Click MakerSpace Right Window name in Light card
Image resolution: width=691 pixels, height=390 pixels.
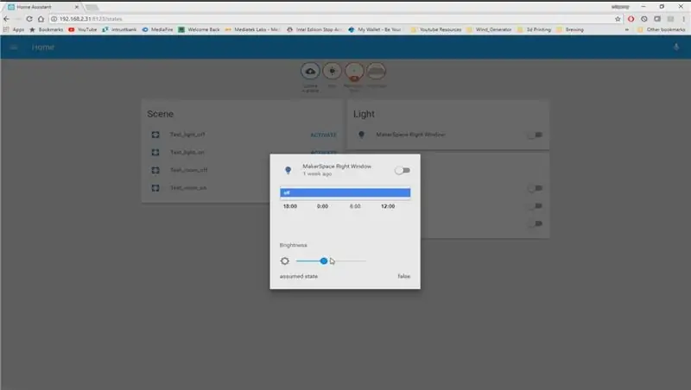[410, 135]
